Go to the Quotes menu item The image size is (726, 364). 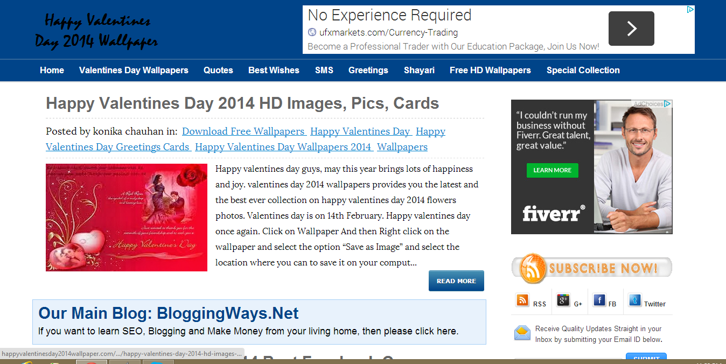(218, 70)
